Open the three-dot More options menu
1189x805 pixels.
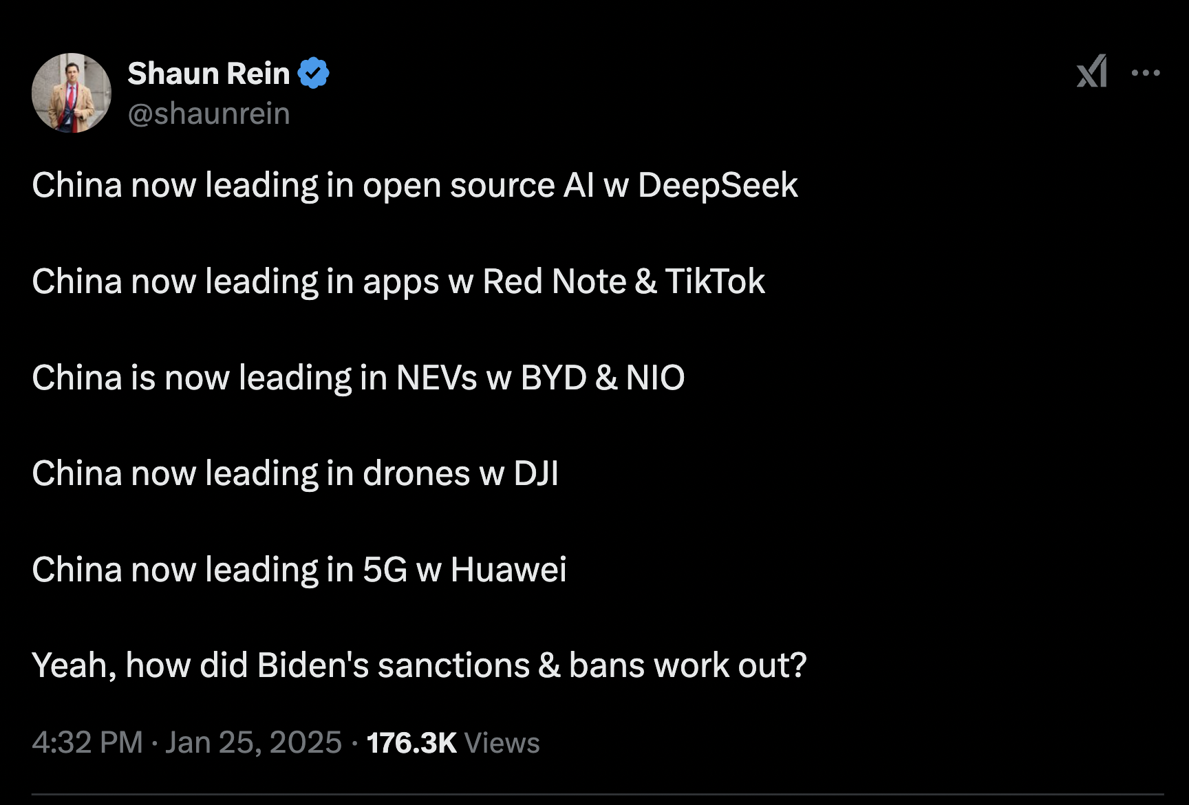[1146, 72]
